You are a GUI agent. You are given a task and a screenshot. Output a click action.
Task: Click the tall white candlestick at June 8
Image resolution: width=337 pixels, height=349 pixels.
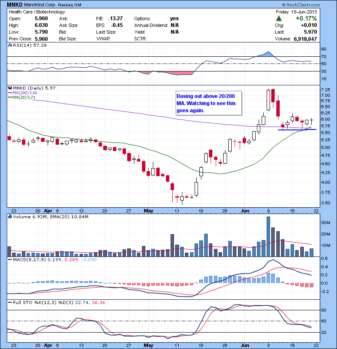pos(268,100)
